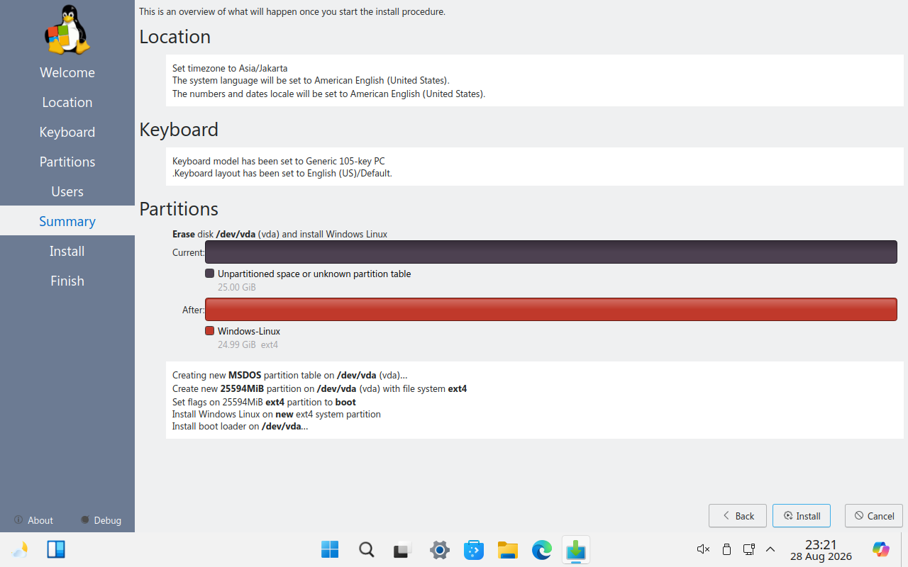Click the installer icon on taskbar
908x567 pixels.
[x=576, y=549]
